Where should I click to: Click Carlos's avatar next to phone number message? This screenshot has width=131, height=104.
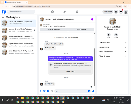(41, 84)
